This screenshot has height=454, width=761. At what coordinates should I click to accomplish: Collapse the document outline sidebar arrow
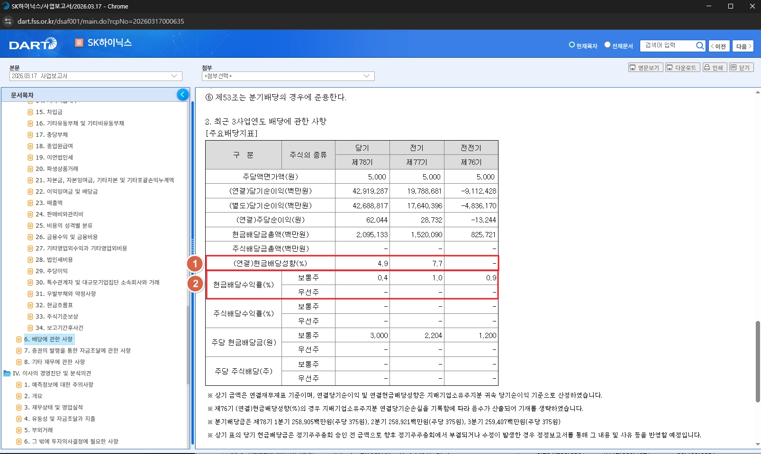(x=182, y=95)
